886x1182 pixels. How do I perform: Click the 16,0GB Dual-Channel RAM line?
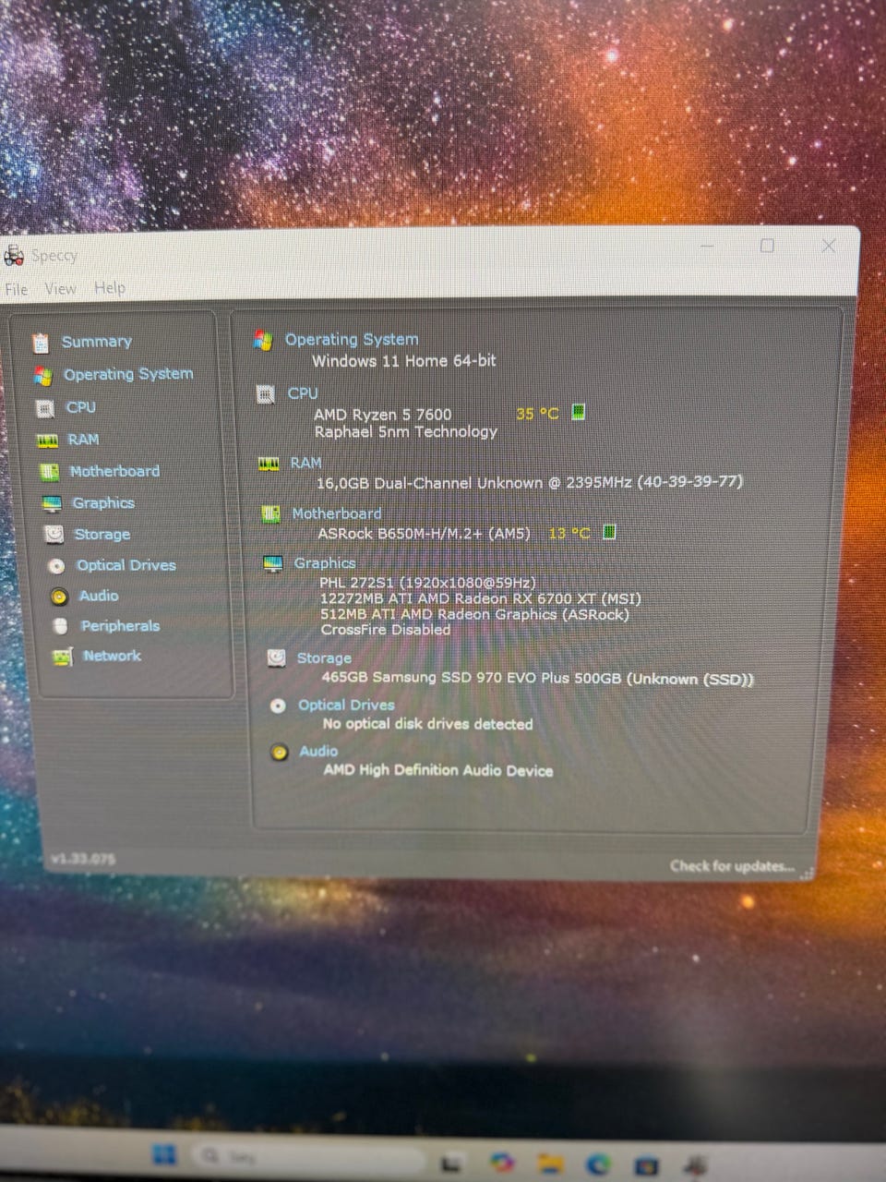tap(530, 482)
